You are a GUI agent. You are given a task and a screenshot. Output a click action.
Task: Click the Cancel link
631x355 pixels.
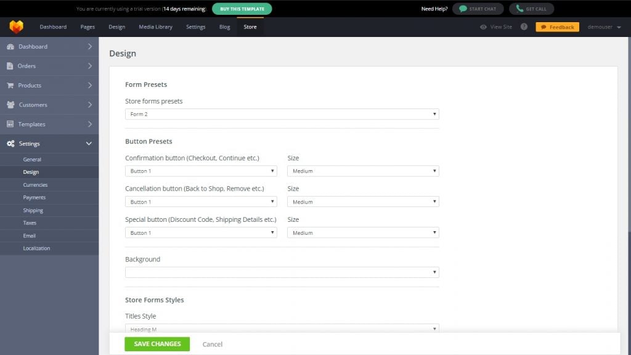(x=213, y=344)
